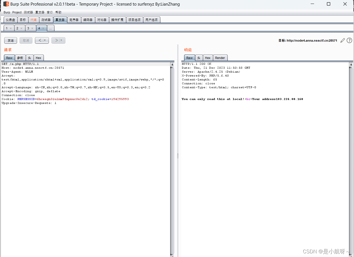Click the pencil icon to edit target
This screenshot has width=354, height=257.
tap(343, 41)
